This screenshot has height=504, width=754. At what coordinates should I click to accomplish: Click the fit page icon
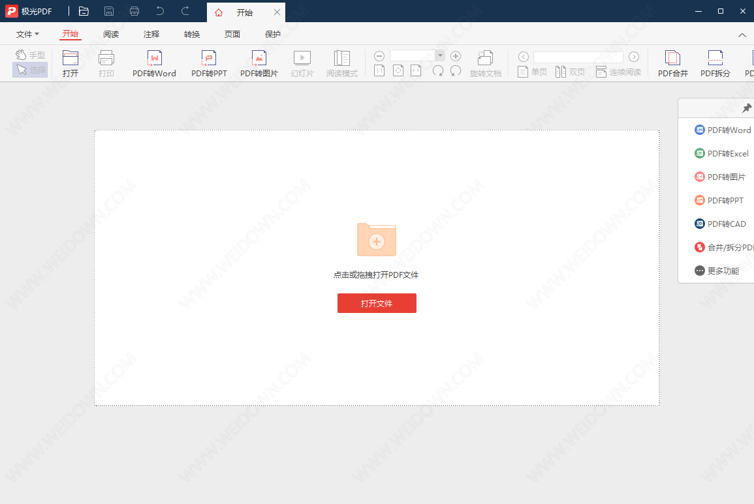pyautogui.click(x=398, y=71)
